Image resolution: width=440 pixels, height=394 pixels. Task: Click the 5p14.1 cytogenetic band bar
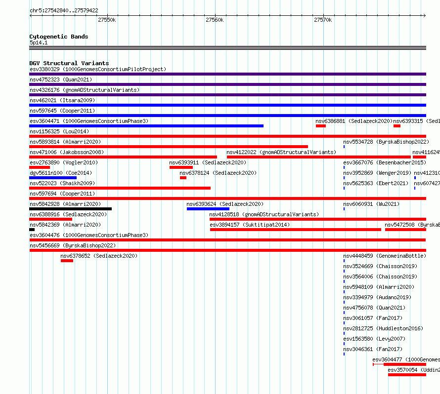pyautogui.click(x=227, y=48)
